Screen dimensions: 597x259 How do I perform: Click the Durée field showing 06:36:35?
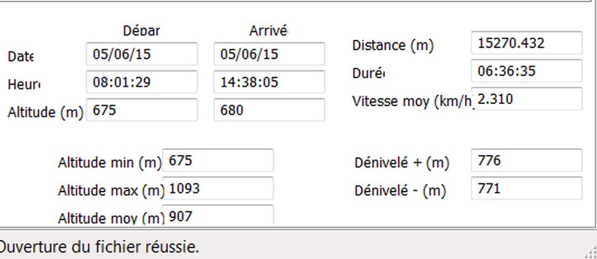(527, 71)
